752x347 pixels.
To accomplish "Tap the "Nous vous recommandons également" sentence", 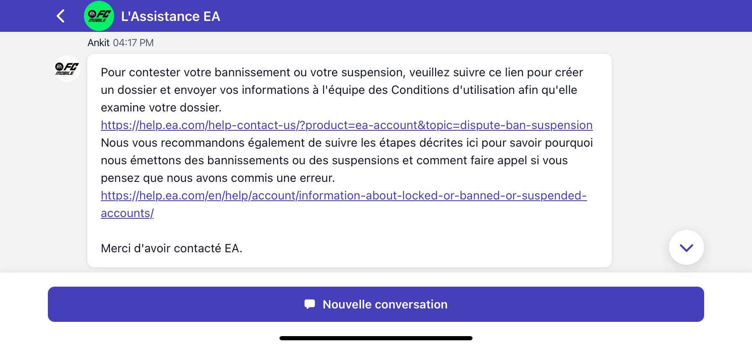I will [347, 143].
